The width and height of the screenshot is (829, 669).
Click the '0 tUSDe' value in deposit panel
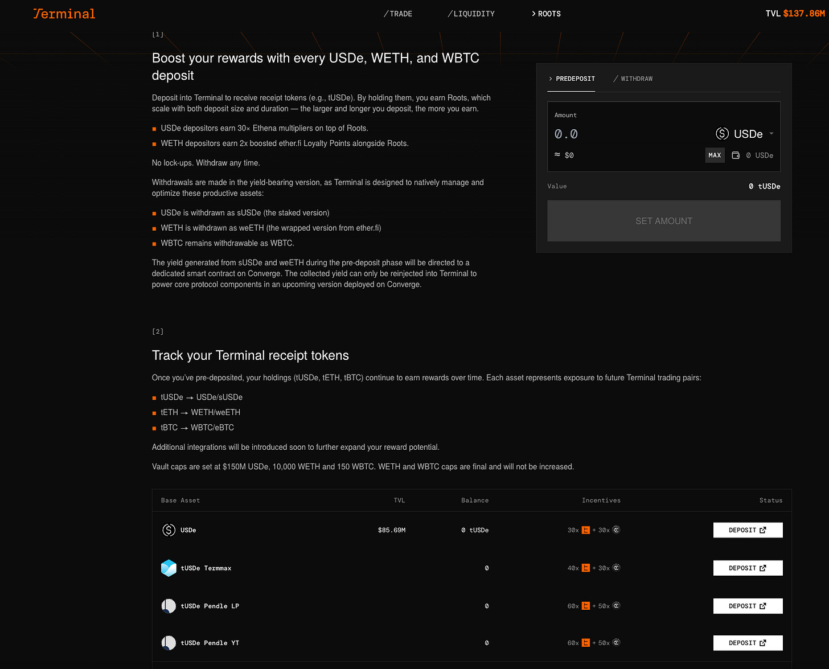(x=764, y=186)
